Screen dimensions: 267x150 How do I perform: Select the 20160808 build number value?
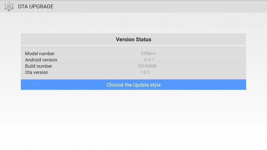pos(147,66)
